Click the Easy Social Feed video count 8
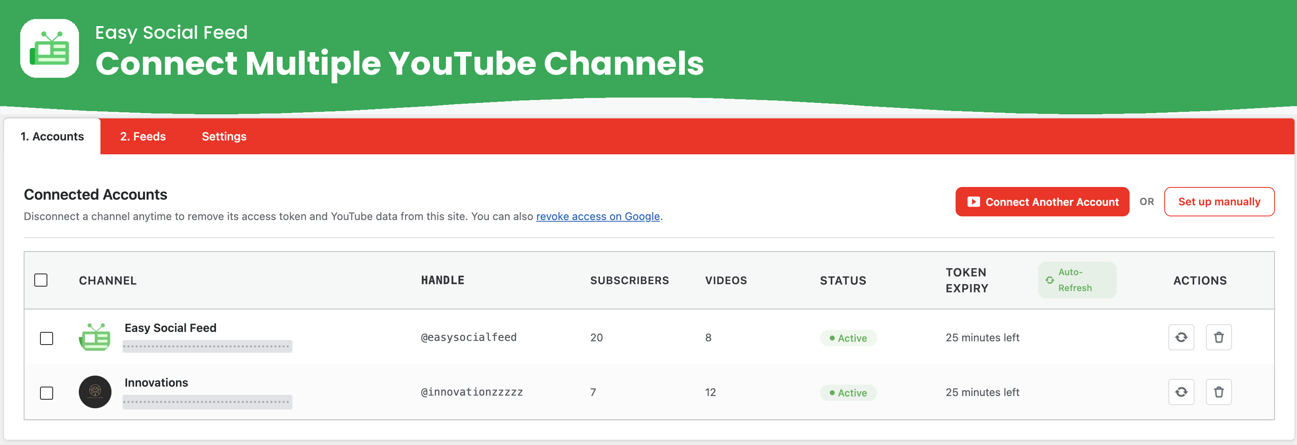The image size is (1297, 445). [x=709, y=337]
